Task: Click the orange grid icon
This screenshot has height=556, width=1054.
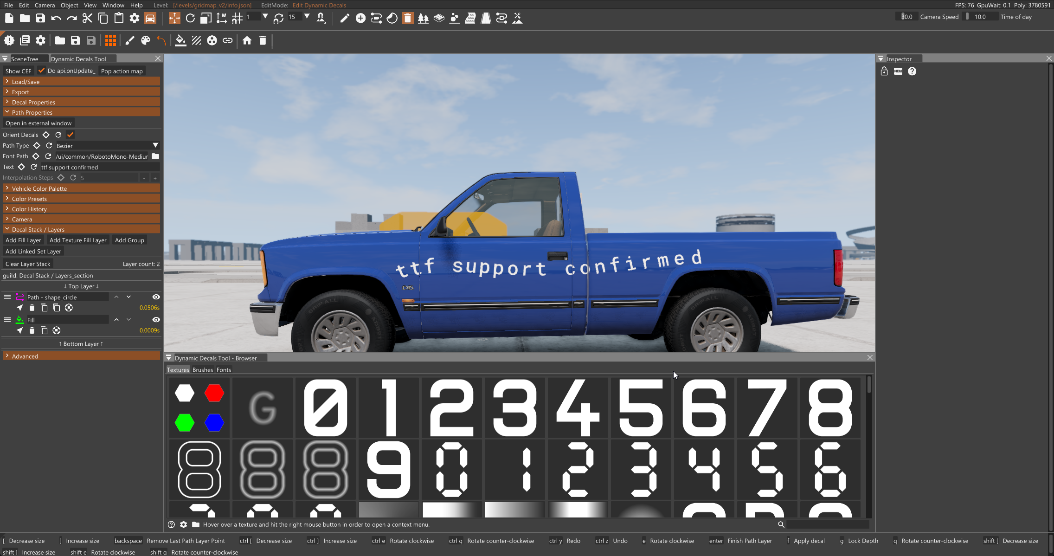Action: pos(110,41)
